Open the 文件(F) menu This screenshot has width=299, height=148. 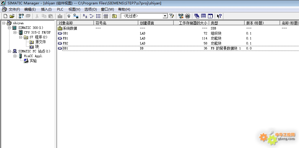click(x=14, y=9)
